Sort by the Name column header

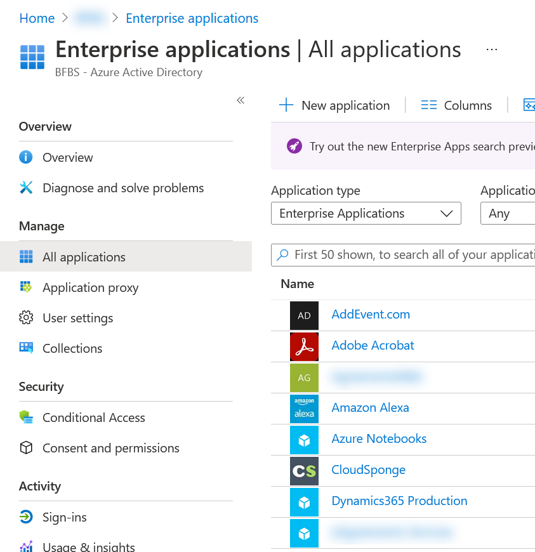297,284
